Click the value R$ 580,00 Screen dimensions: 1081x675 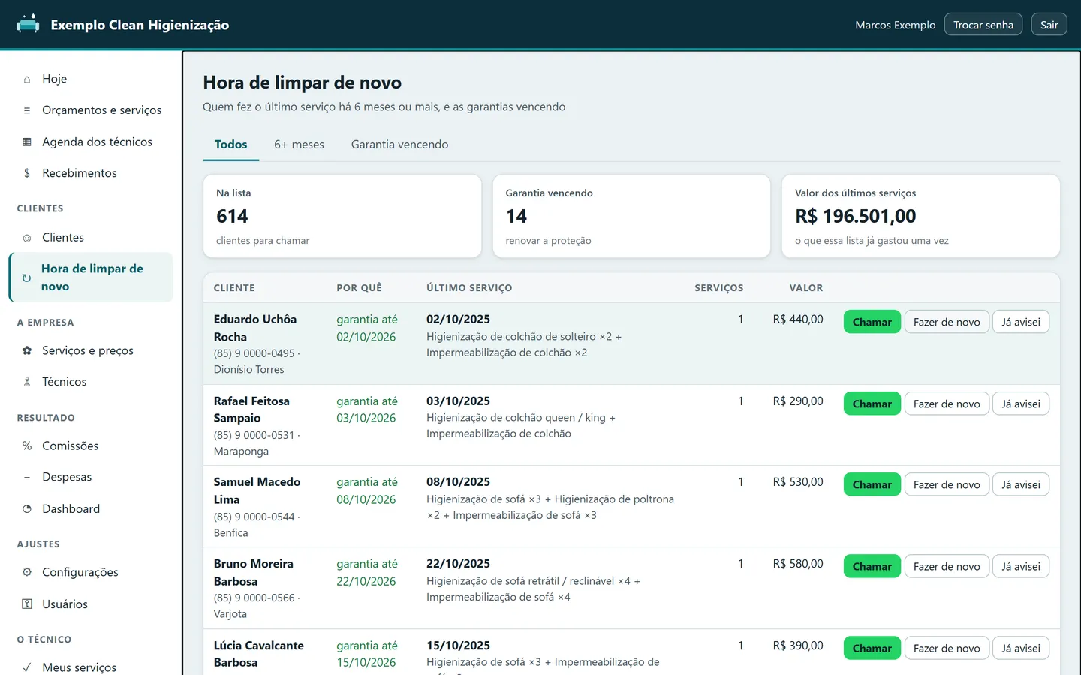click(798, 564)
